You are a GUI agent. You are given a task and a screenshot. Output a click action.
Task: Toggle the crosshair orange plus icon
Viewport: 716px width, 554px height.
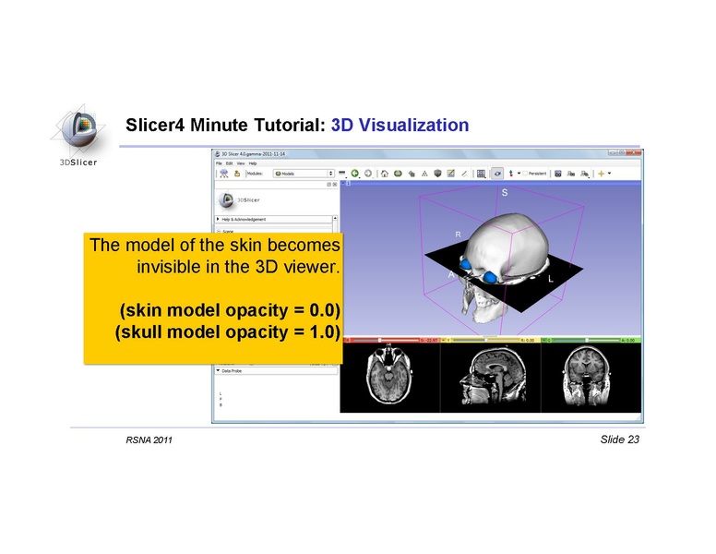pos(601,174)
